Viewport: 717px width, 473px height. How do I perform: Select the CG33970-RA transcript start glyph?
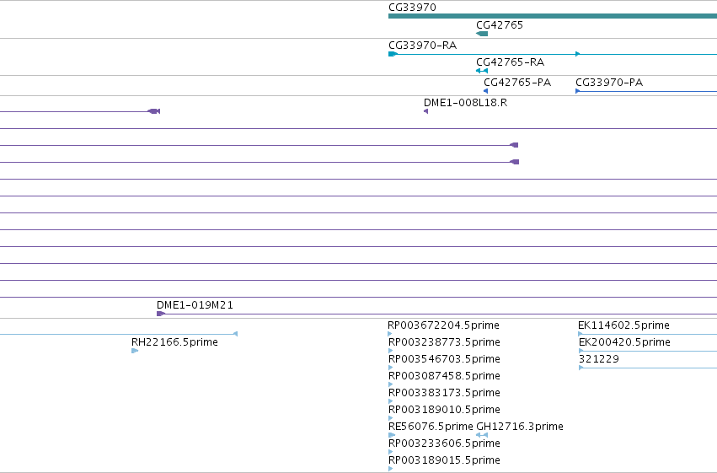click(393, 54)
